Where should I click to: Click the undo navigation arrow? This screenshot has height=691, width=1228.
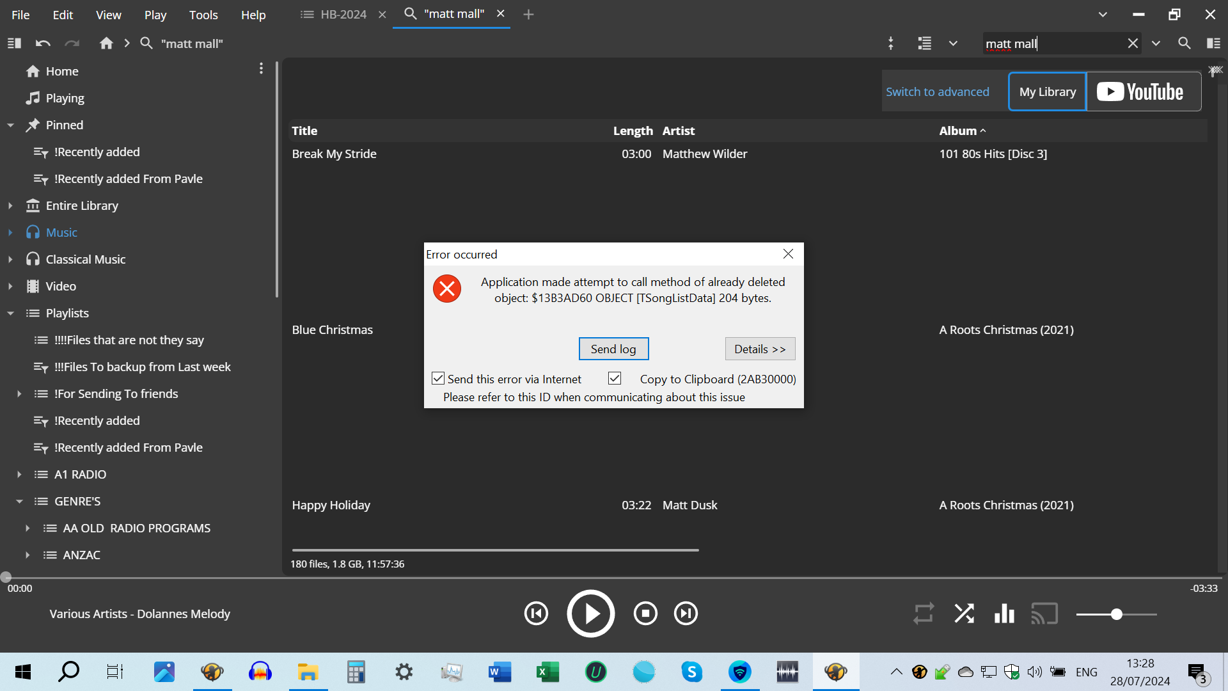tap(43, 44)
